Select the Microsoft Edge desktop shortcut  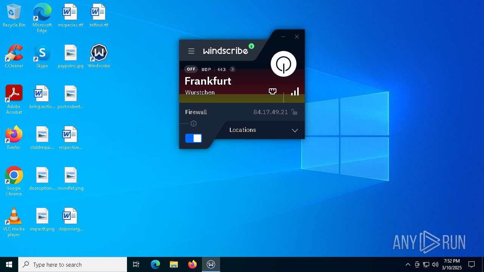(42, 18)
